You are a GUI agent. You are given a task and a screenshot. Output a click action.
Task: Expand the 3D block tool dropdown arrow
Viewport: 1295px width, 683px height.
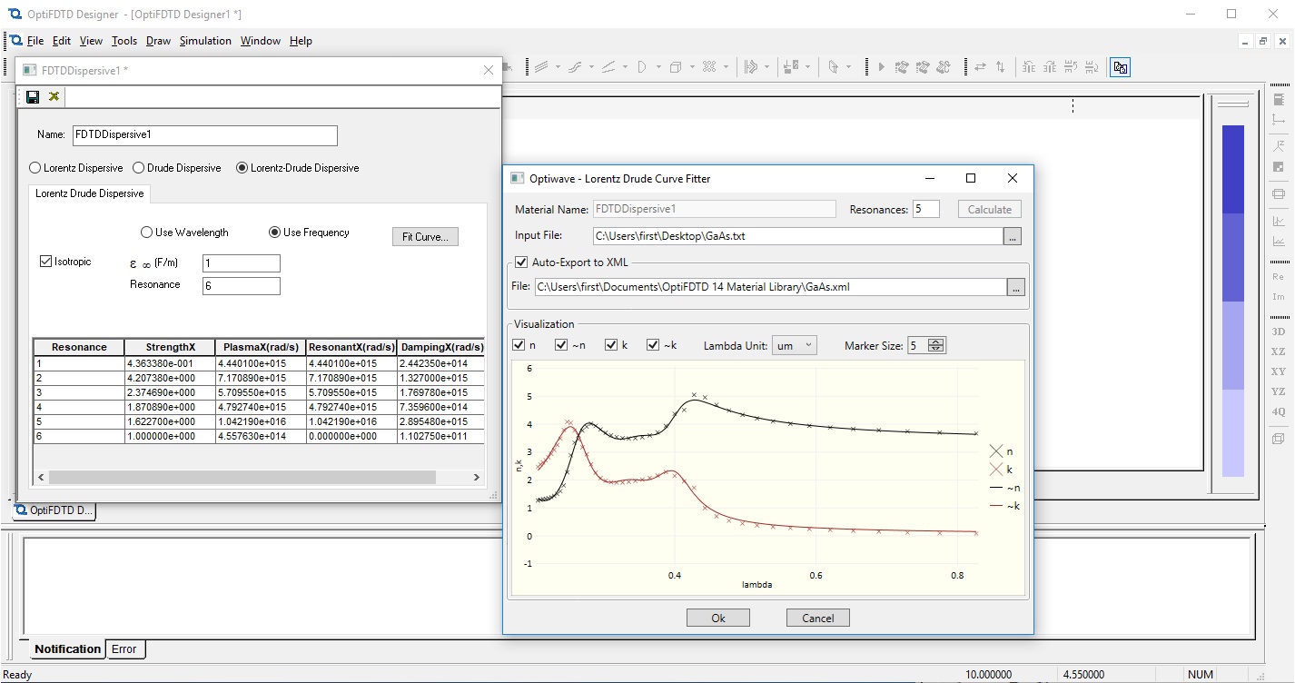[692, 67]
